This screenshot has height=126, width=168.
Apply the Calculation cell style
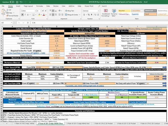click(137, 11)
